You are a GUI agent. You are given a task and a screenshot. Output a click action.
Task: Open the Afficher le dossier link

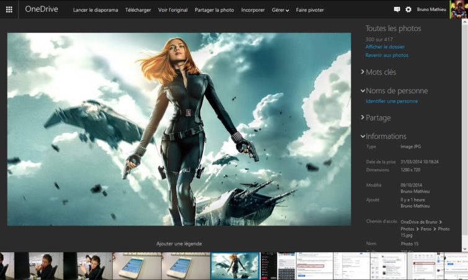385,47
